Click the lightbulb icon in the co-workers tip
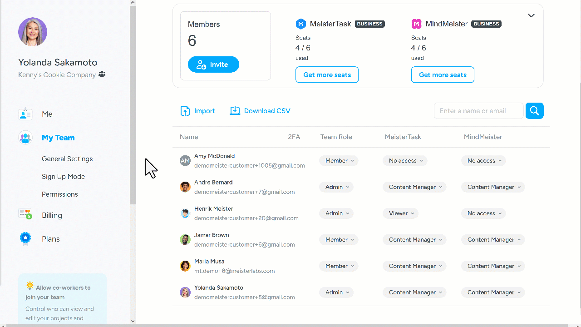581x327 pixels. [x=30, y=285]
